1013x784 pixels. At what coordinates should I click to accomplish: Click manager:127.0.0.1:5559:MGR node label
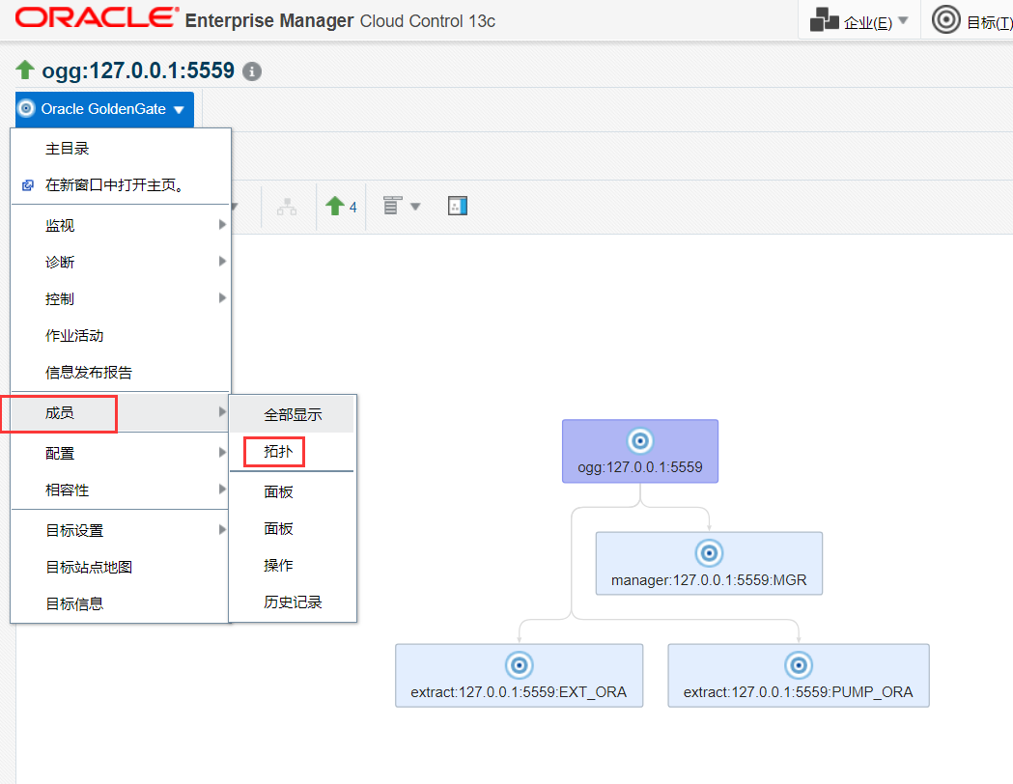tap(709, 580)
